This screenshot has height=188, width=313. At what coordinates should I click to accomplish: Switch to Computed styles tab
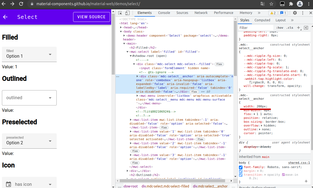[262, 20]
